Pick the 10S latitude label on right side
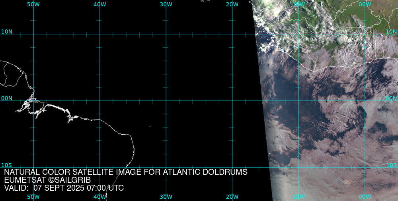This screenshot has height=201, width=398. (391, 165)
